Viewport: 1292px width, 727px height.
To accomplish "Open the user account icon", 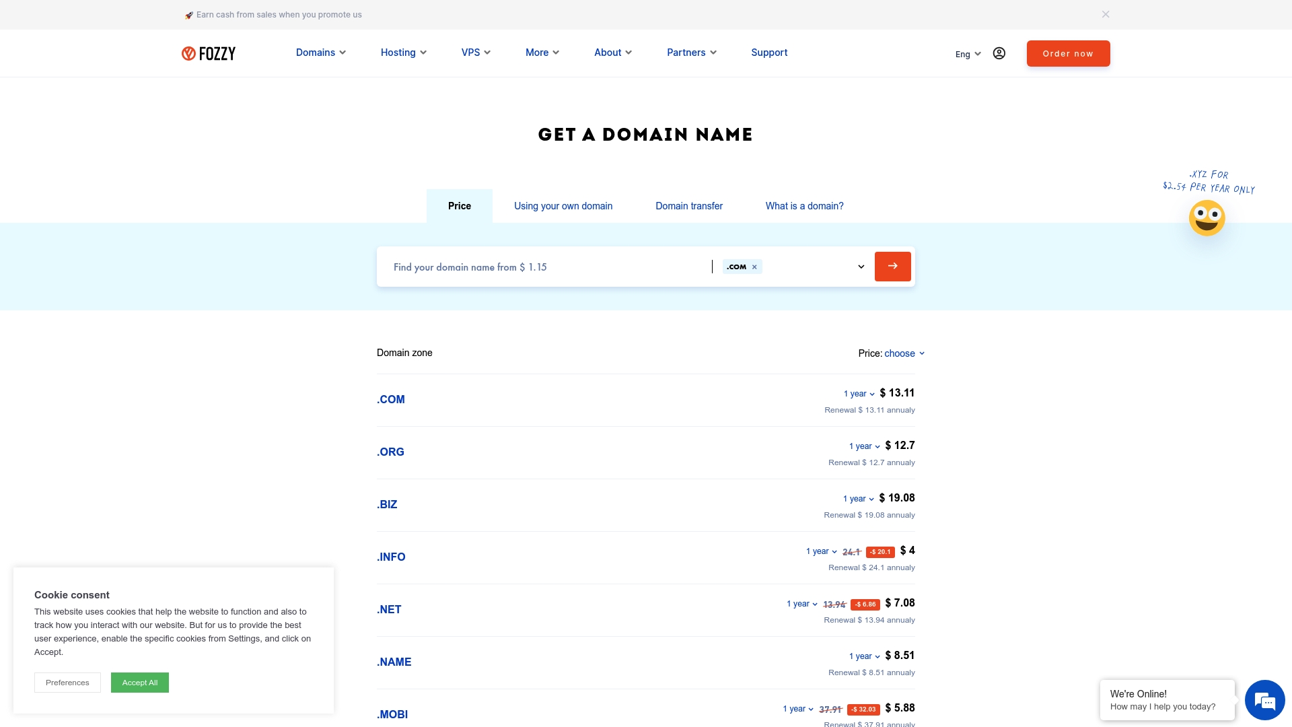I will 999,53.
